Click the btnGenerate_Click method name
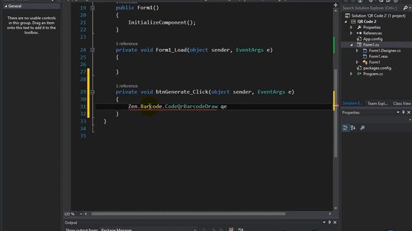The height and width of the screenshot is (231, 412). 182,92
